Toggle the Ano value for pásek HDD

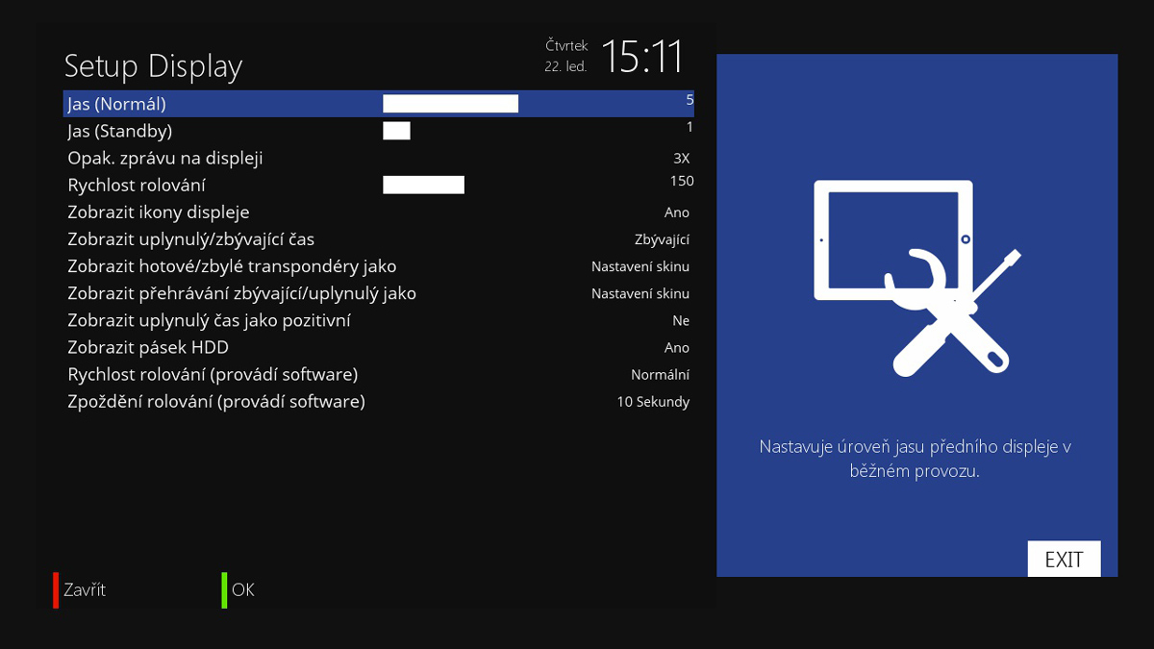coord(677,347)
